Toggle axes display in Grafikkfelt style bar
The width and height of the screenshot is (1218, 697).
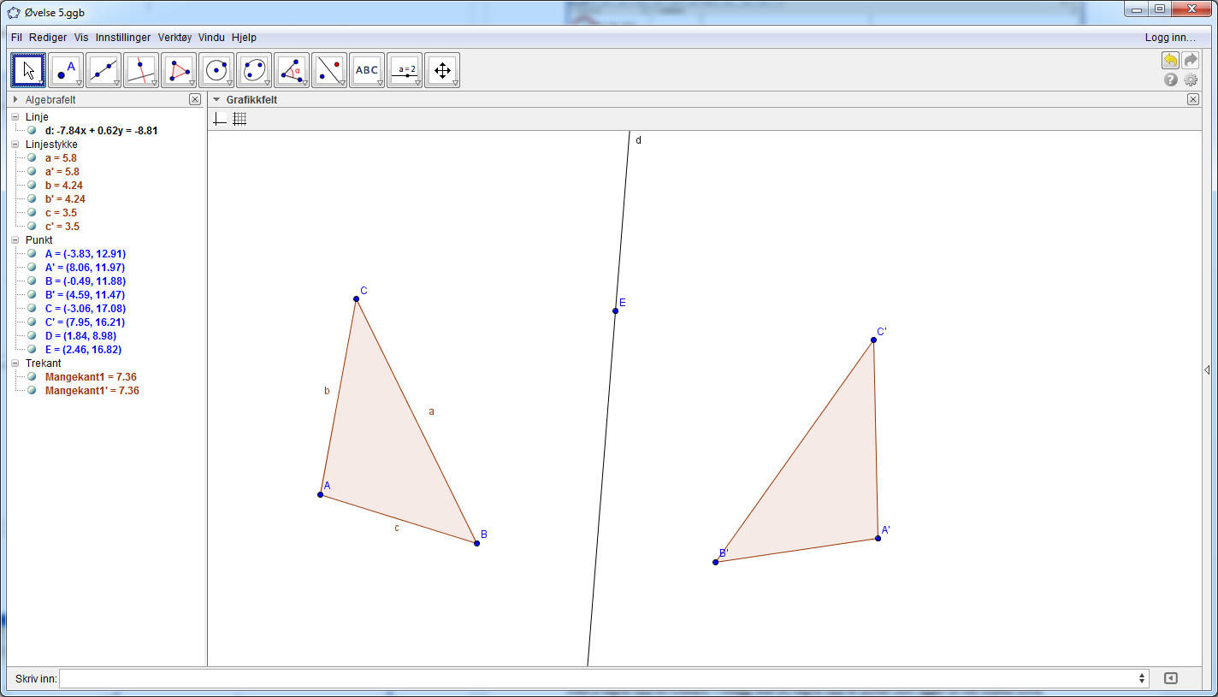[x=220, y=119]
